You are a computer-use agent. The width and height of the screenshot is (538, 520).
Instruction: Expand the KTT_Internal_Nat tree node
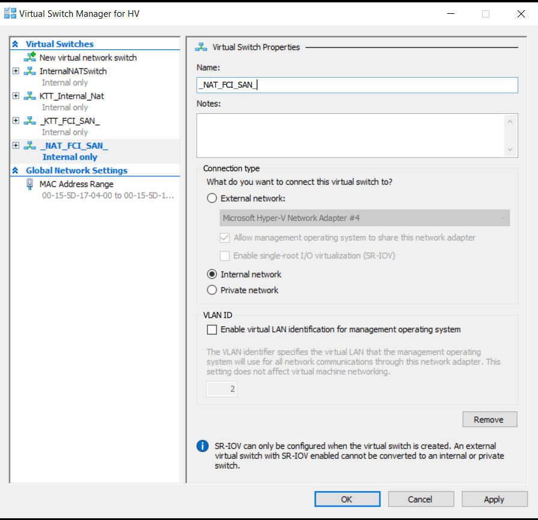[x=16, y=96]
